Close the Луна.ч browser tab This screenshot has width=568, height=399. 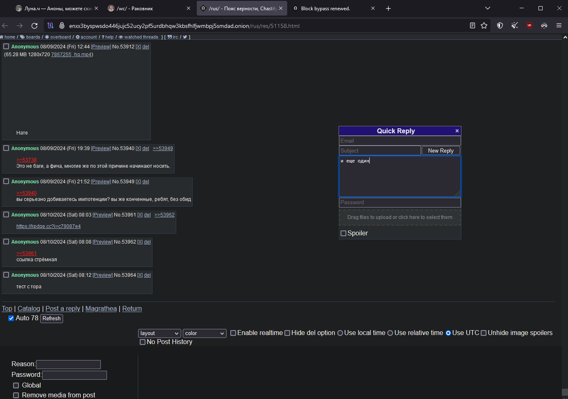pos(96,8)
